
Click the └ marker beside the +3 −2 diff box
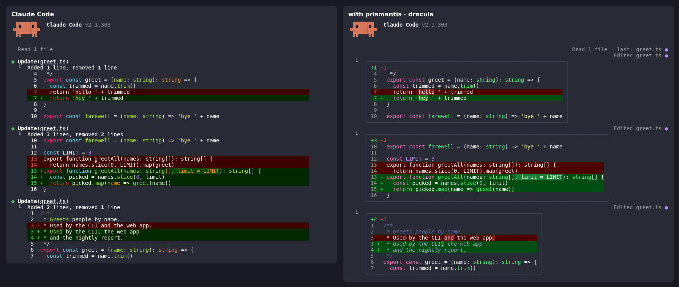pyautogui.click(x=357, y=133)
